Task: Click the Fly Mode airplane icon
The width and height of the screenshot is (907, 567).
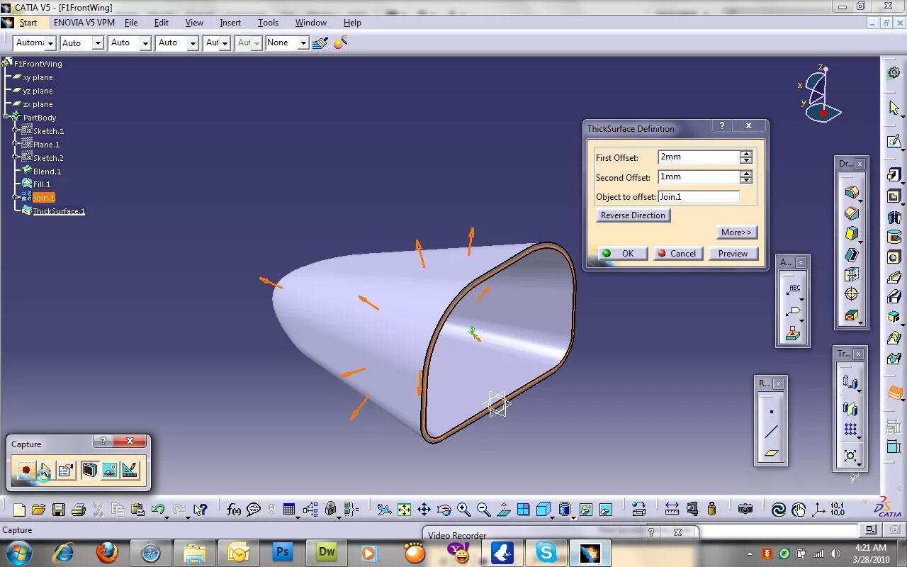Action: [x=384, y=510]
